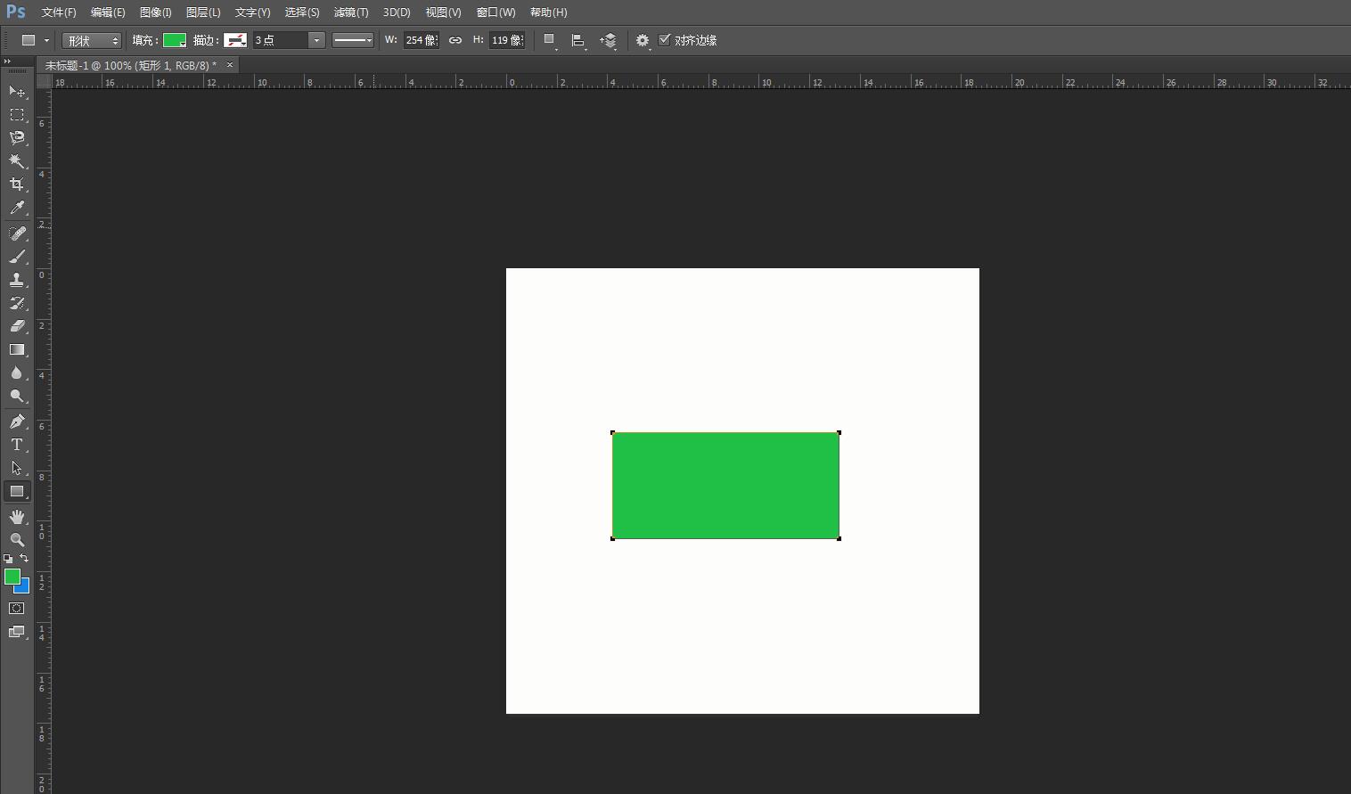
Task: Select the Clone Stamp tool
Action: [16, 280]
